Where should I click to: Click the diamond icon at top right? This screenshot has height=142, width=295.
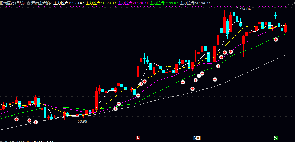[x=288, y=3]
